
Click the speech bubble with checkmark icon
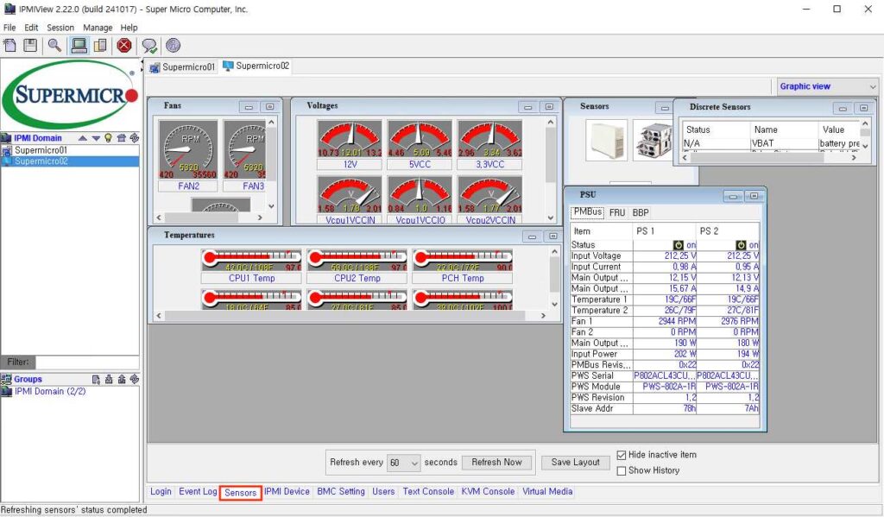[x=149, y=46]
